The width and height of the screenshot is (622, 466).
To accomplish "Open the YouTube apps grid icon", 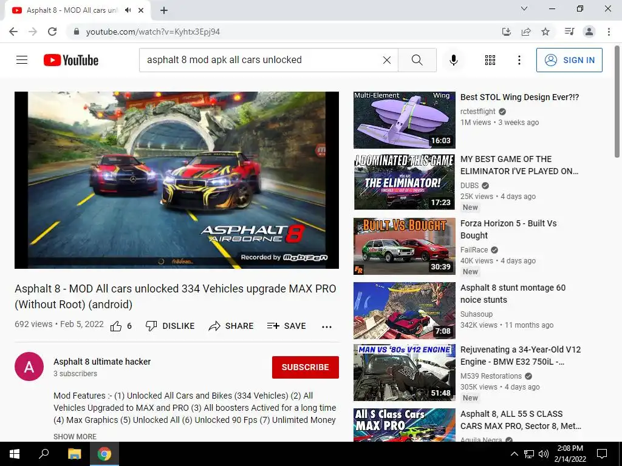I will pos(490,60).
